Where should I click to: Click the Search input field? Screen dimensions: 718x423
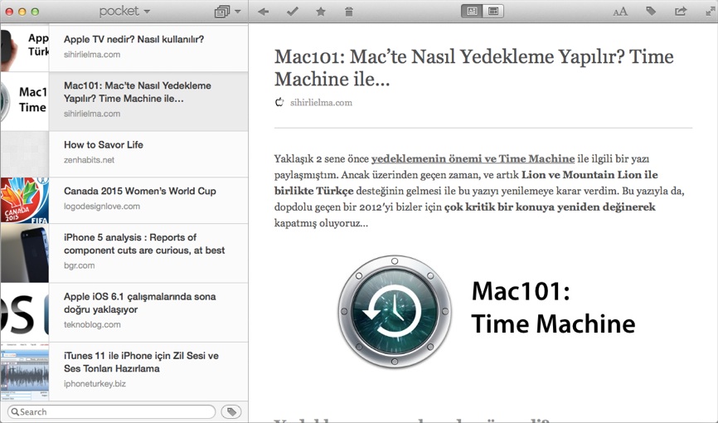112,411
